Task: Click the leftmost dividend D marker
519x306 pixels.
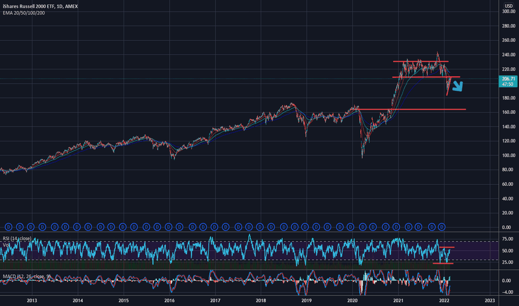Action: [x=8, y=227]
